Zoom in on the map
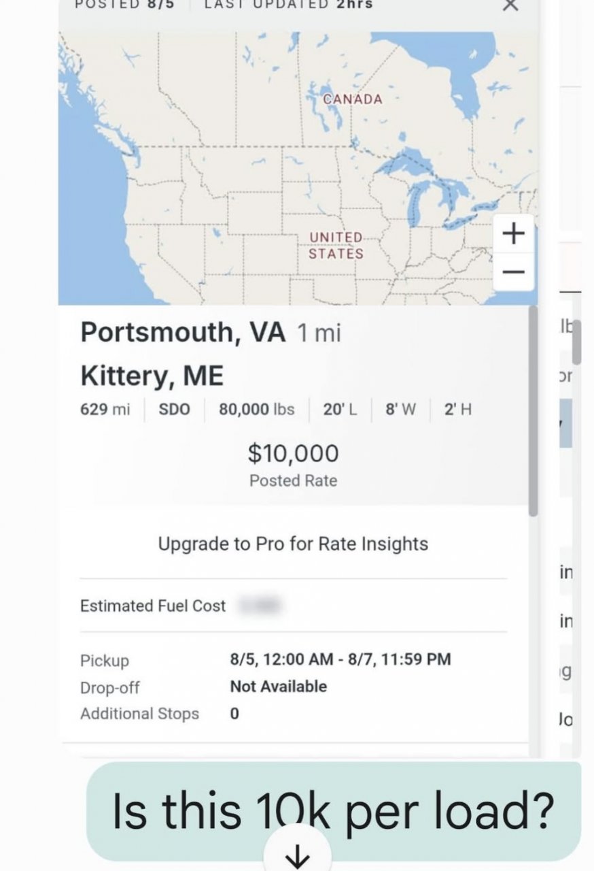The image size is (594, 871). click(x=514, y=234)
